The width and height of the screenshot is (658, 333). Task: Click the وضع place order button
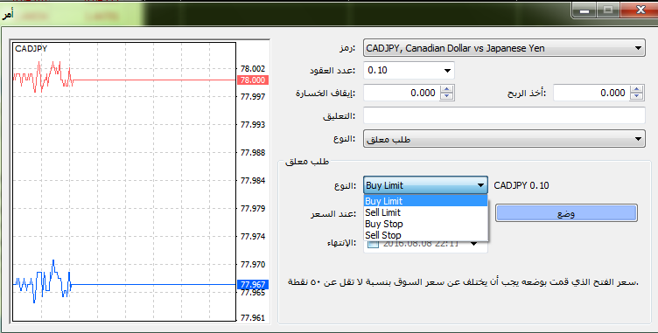[566, 213]
